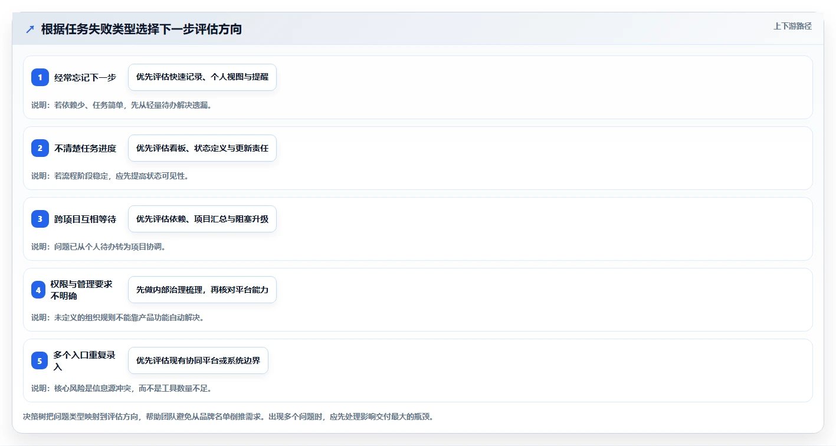Select step number 4 badge
836x446 pixels.
coord(38,290)
